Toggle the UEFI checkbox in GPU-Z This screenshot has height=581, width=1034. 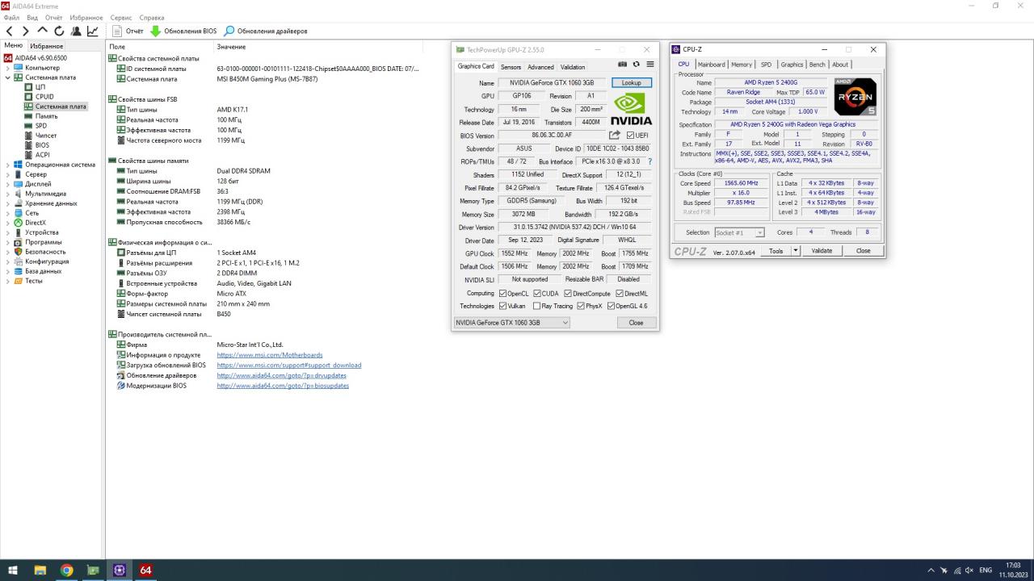tap(630, 136)
